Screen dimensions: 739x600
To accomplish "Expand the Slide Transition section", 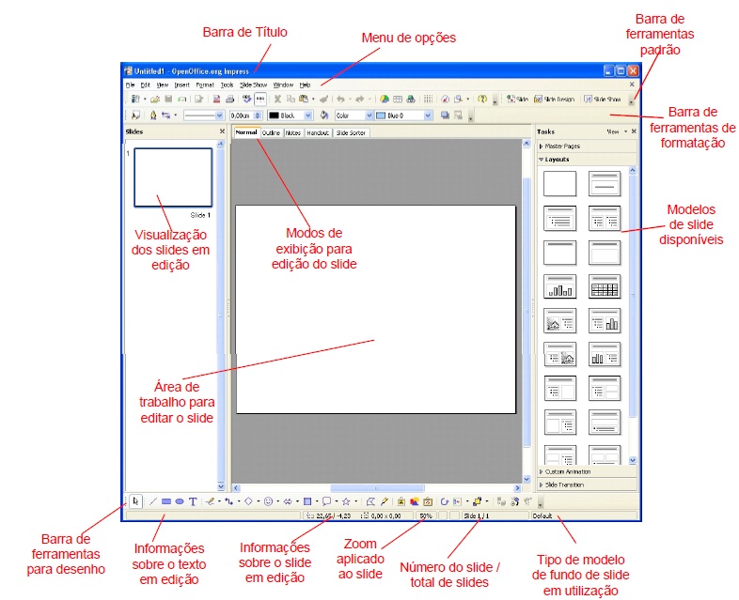I will point(587,485).
